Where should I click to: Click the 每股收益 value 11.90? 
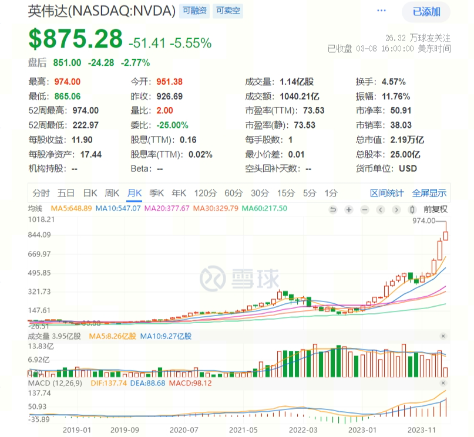pyautogui.click(x=82, y=140)
